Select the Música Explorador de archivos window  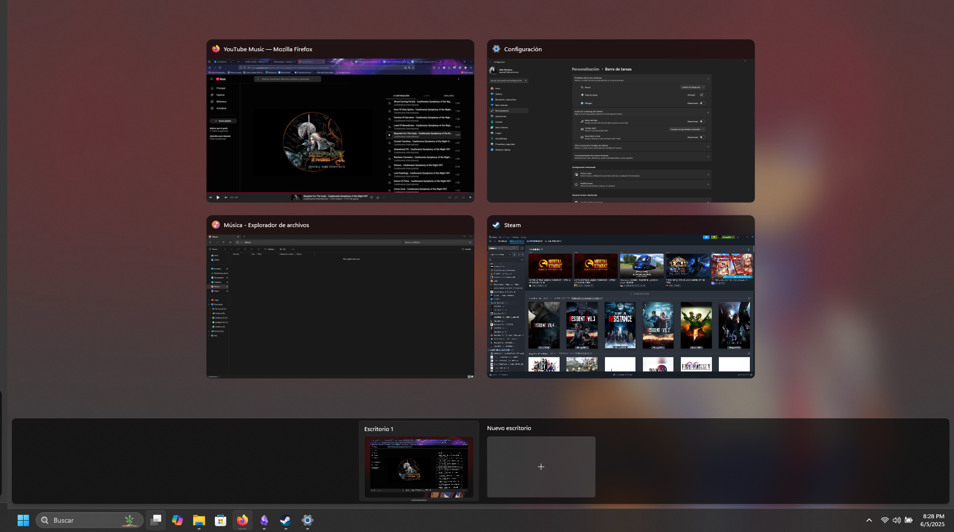[x=340, y=306]
